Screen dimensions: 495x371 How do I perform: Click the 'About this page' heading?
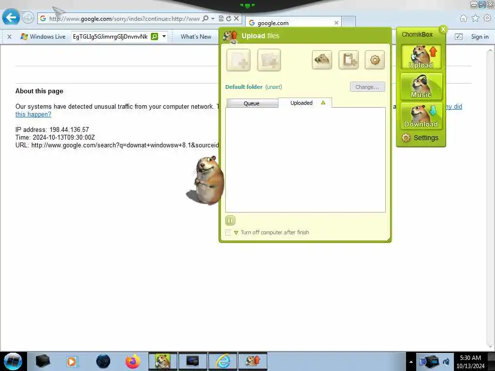(x=39, y=91)
